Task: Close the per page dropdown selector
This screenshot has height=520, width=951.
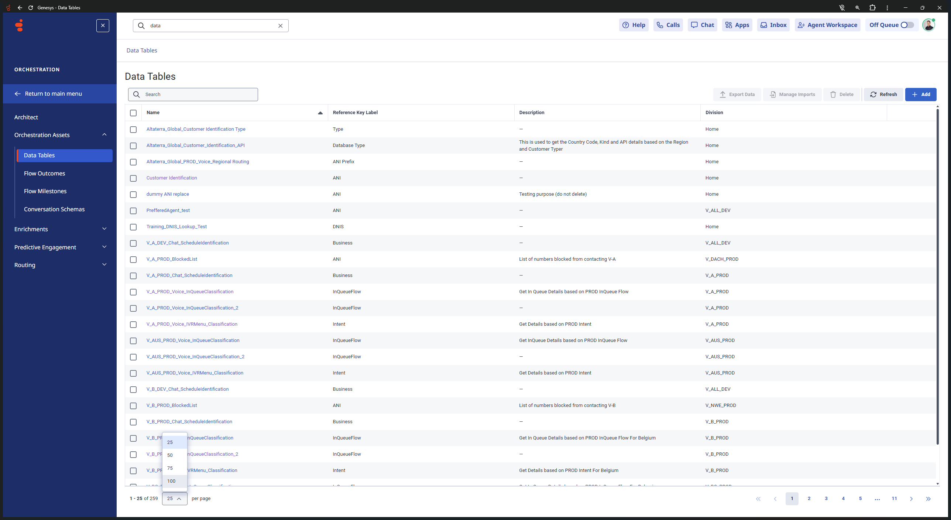Action: pyautogui.click(x=175, y=498)
